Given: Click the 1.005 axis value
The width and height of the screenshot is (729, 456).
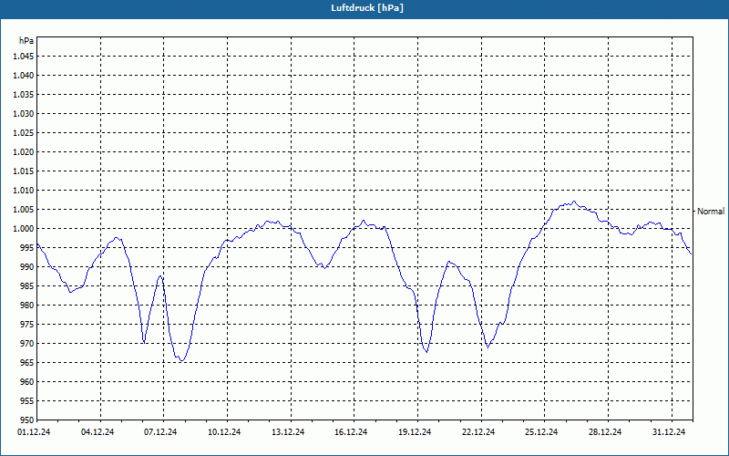Looking at the screenshot, I should click(x=24, y=210).
